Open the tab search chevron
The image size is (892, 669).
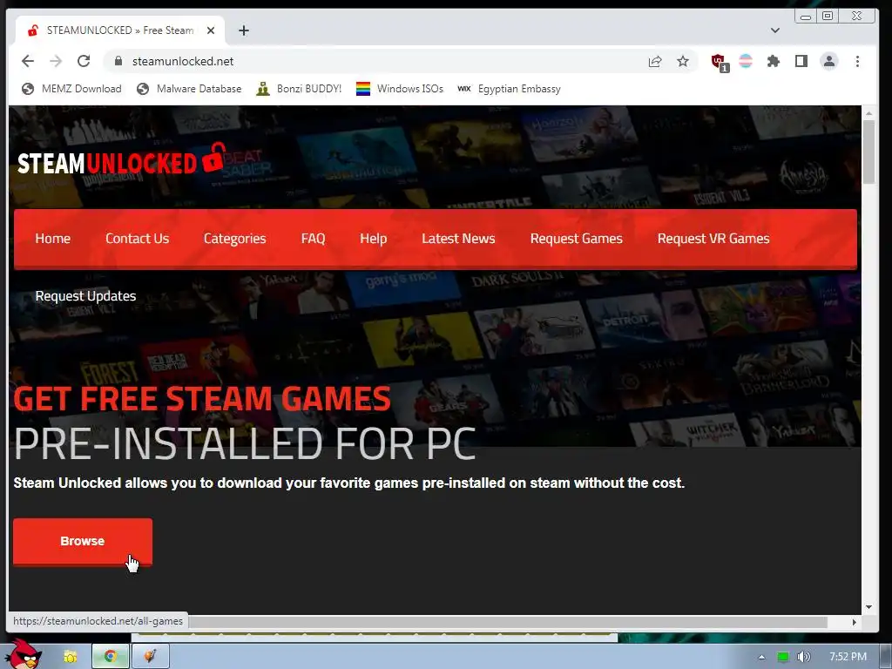[x=774, y=30]
